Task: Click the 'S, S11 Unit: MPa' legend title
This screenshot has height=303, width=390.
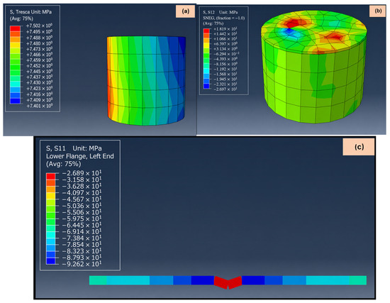Action: [74, 148]
